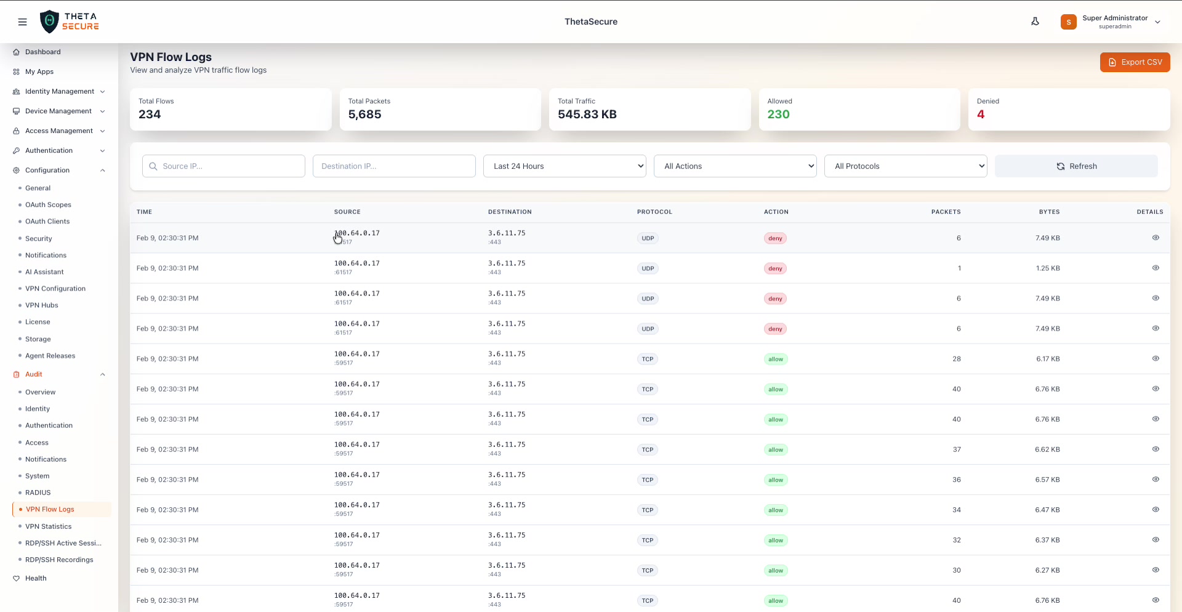Type in the Source IP search field
1182x612 pixels.
tap(223, 166)
